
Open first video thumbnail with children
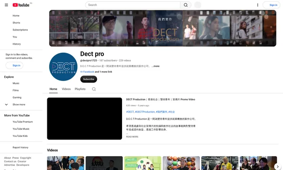point(65,163)
